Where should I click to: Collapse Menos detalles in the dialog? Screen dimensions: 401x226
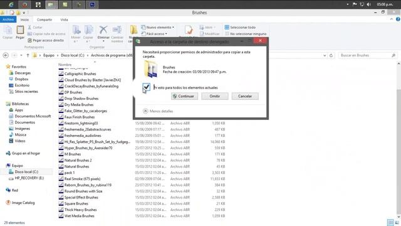(x=158, y=111)
